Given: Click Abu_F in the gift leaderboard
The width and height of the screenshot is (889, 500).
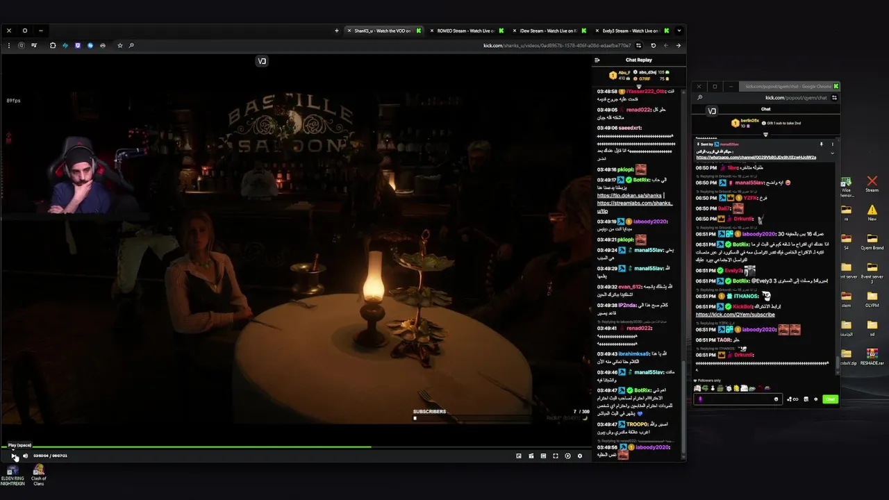Looking at the screenshot, I should pos(624,72).
